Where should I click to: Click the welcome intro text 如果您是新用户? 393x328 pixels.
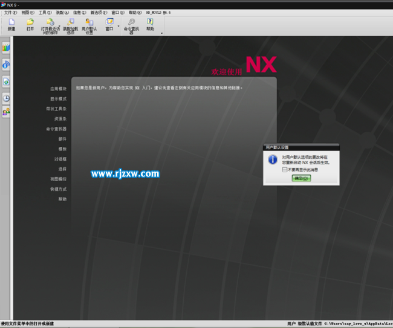coord(159,88)
